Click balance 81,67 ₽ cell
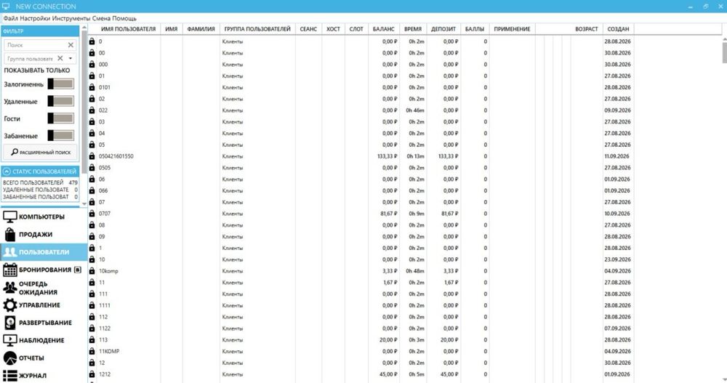The width and height of the screenshot is (727, 383). coord(388,213)
